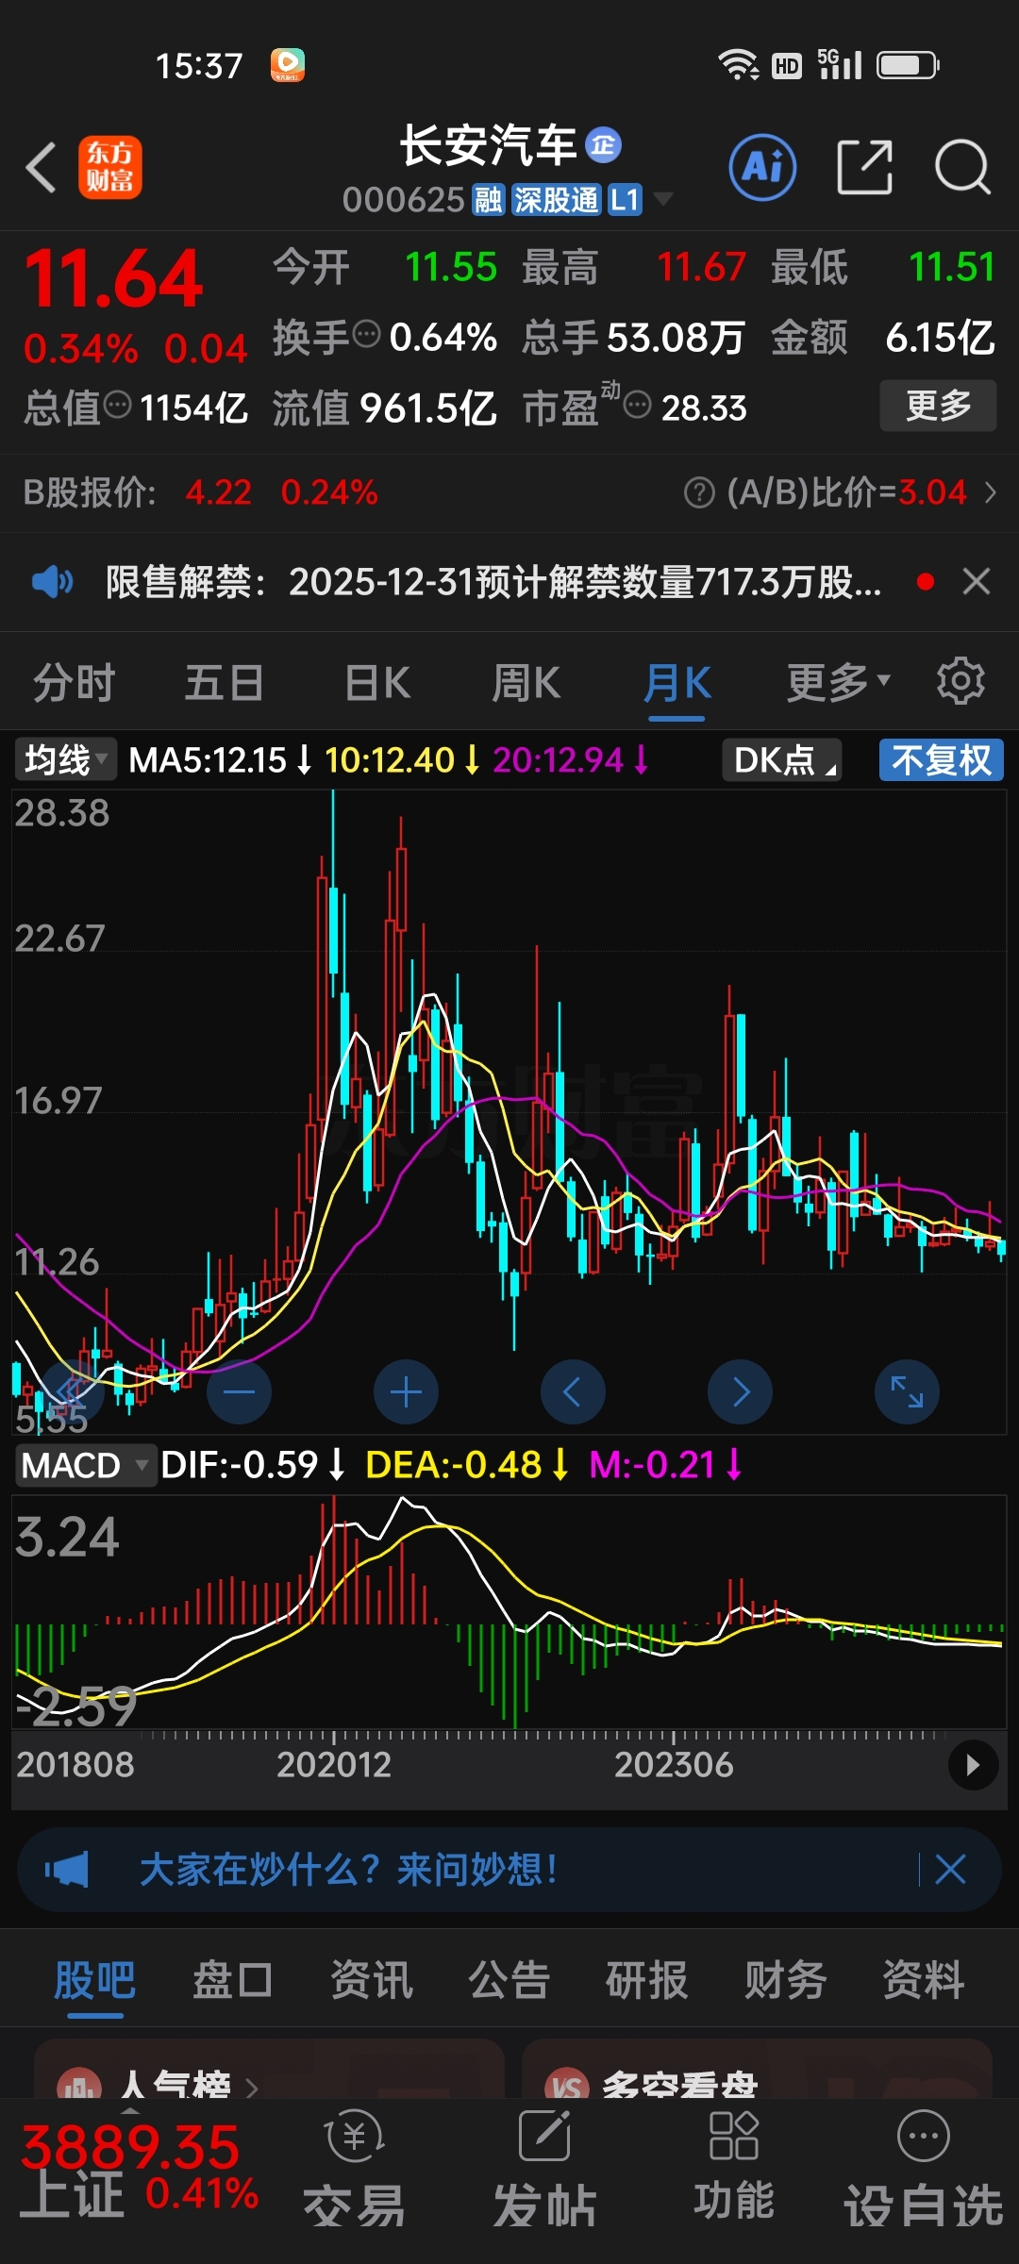1019x2264 pixels.
Task: Select the 股吧 tab
Action: pos(94,1979)
